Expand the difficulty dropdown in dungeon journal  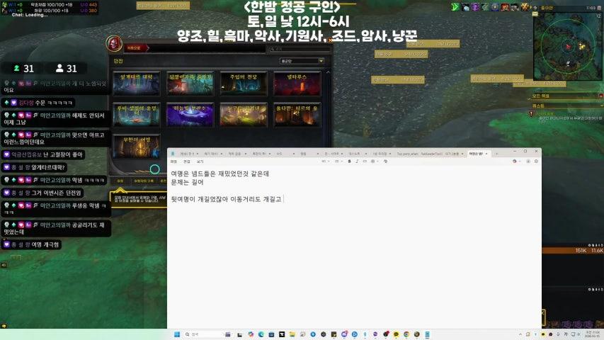click(x=302, y=61)
